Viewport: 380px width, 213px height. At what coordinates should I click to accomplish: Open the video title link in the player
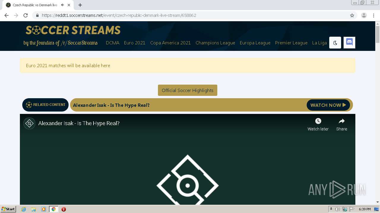coord(79,123)
